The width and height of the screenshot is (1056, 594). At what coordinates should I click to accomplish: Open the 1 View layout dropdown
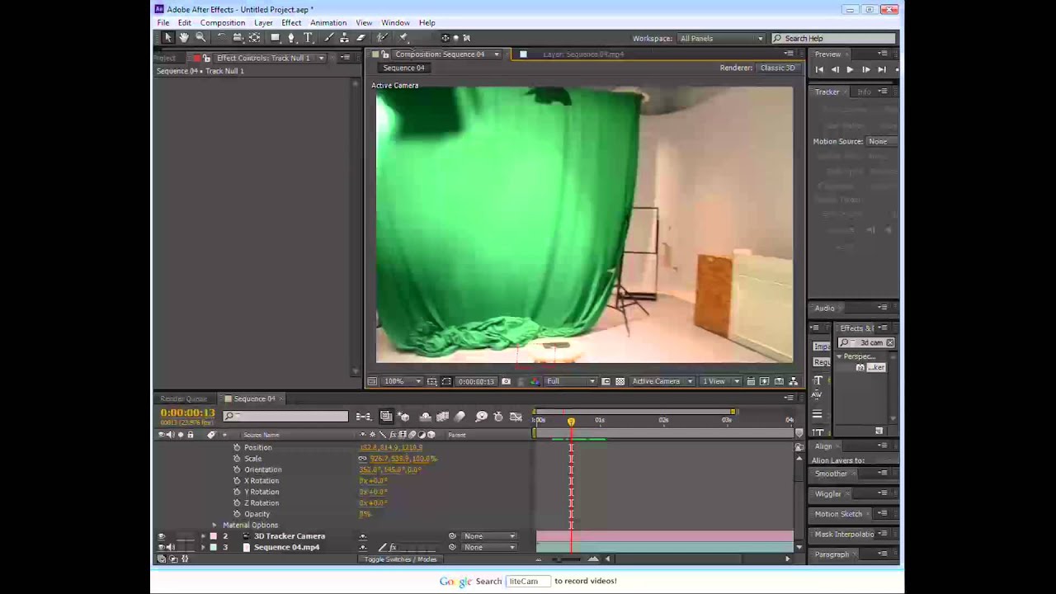(x=721, y=381)
